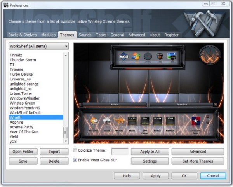The height and width of the screenshot is (187, 233).
Task: Click the Windows logo icon in preview dock
Action: (x=136, y=56)
